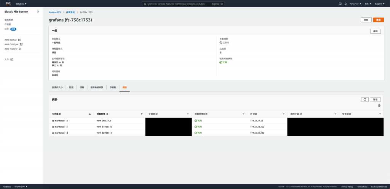Image resolution: width=390 pixels, height=189 pixels.
Task: Open table preferences gear icon
Action: click(379, 106)
